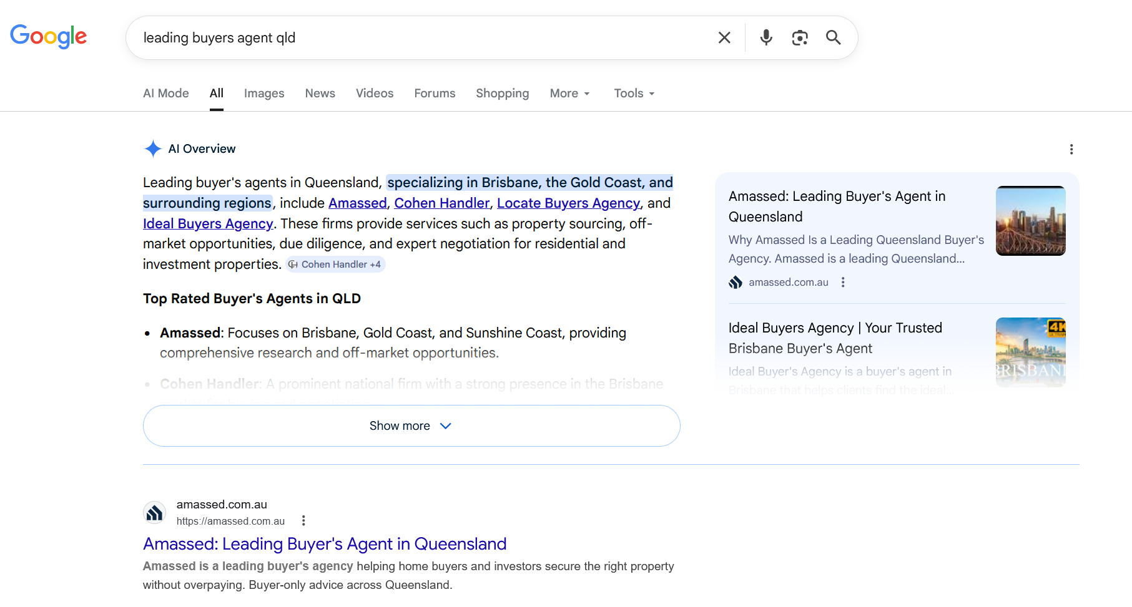Switch to Images tab

point(264,93)
